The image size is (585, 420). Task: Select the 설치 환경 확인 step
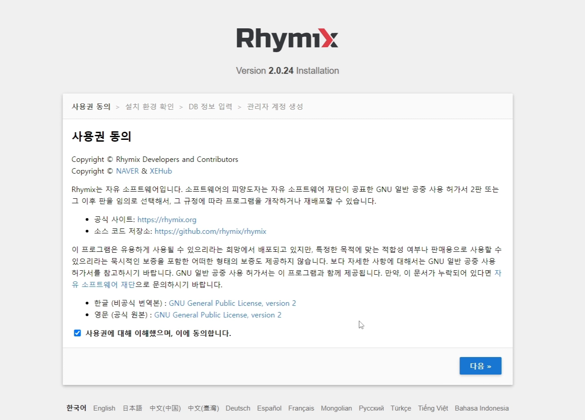click(149, 107)
